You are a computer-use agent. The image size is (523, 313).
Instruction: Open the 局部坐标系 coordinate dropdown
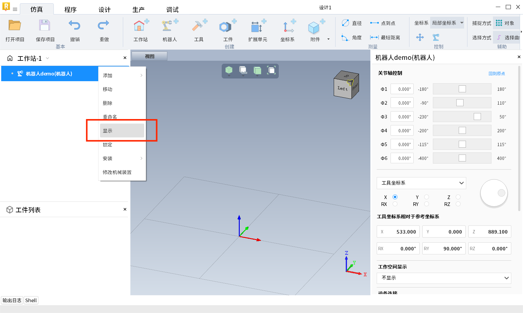[x=447, y=23]
